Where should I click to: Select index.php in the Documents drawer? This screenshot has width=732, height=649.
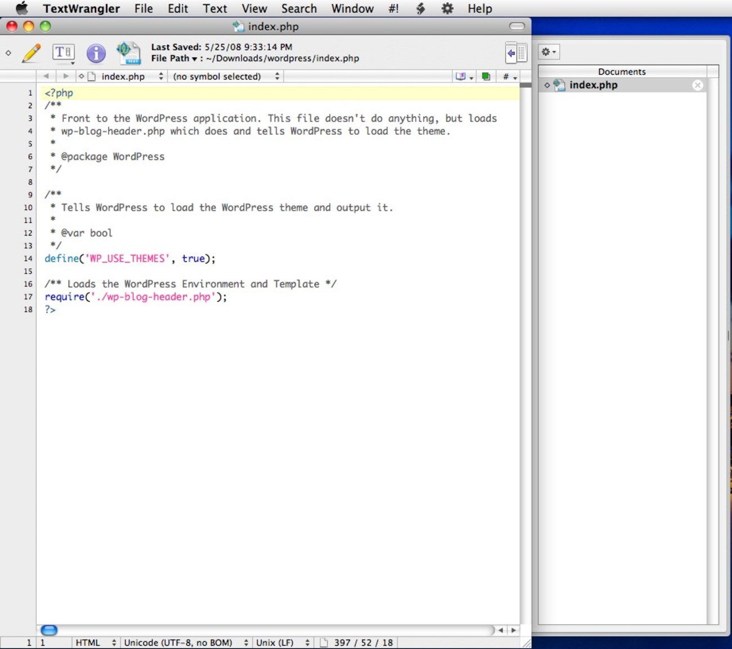tap(594, 85)
